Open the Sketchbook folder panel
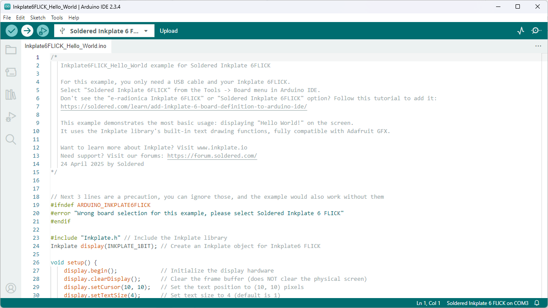Image resolution: width=548 pixels, height=308 pixels. (11, 50)
